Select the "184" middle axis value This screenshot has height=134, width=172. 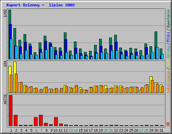coord(5,64)
